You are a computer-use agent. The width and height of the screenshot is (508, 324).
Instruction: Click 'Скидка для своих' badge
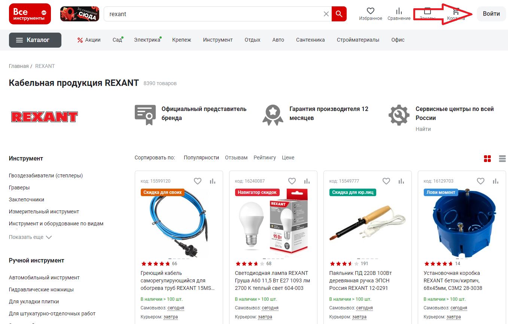tap(162, 192)
